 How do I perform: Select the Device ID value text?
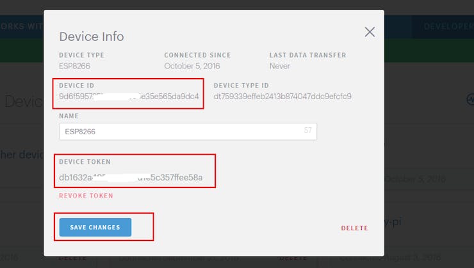tap(129, 97)
